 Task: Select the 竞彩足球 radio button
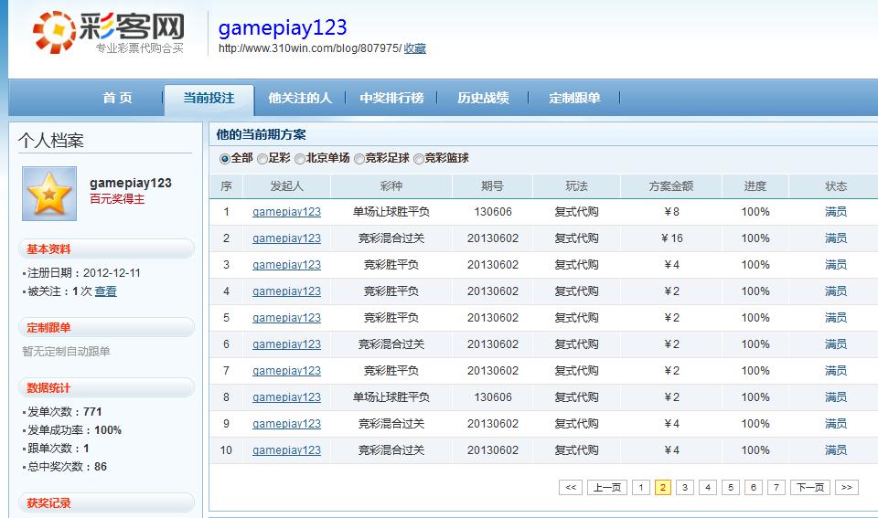pos(359,159)
